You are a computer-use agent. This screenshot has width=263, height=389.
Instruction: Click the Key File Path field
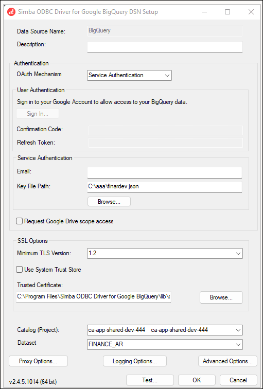(x=165, y=187)
